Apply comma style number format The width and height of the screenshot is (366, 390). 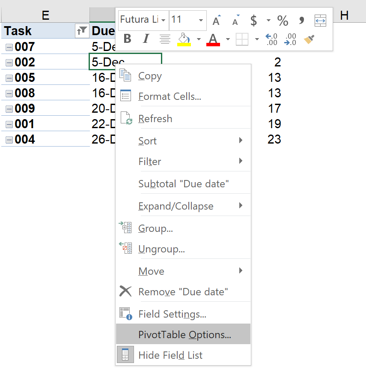tap(301, 20)
